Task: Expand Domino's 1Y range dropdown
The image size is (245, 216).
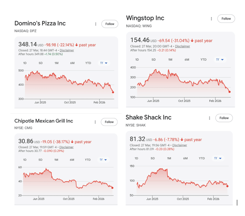Action: coord(104,63)
